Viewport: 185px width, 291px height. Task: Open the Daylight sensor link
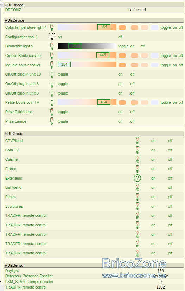click(12, 271)
